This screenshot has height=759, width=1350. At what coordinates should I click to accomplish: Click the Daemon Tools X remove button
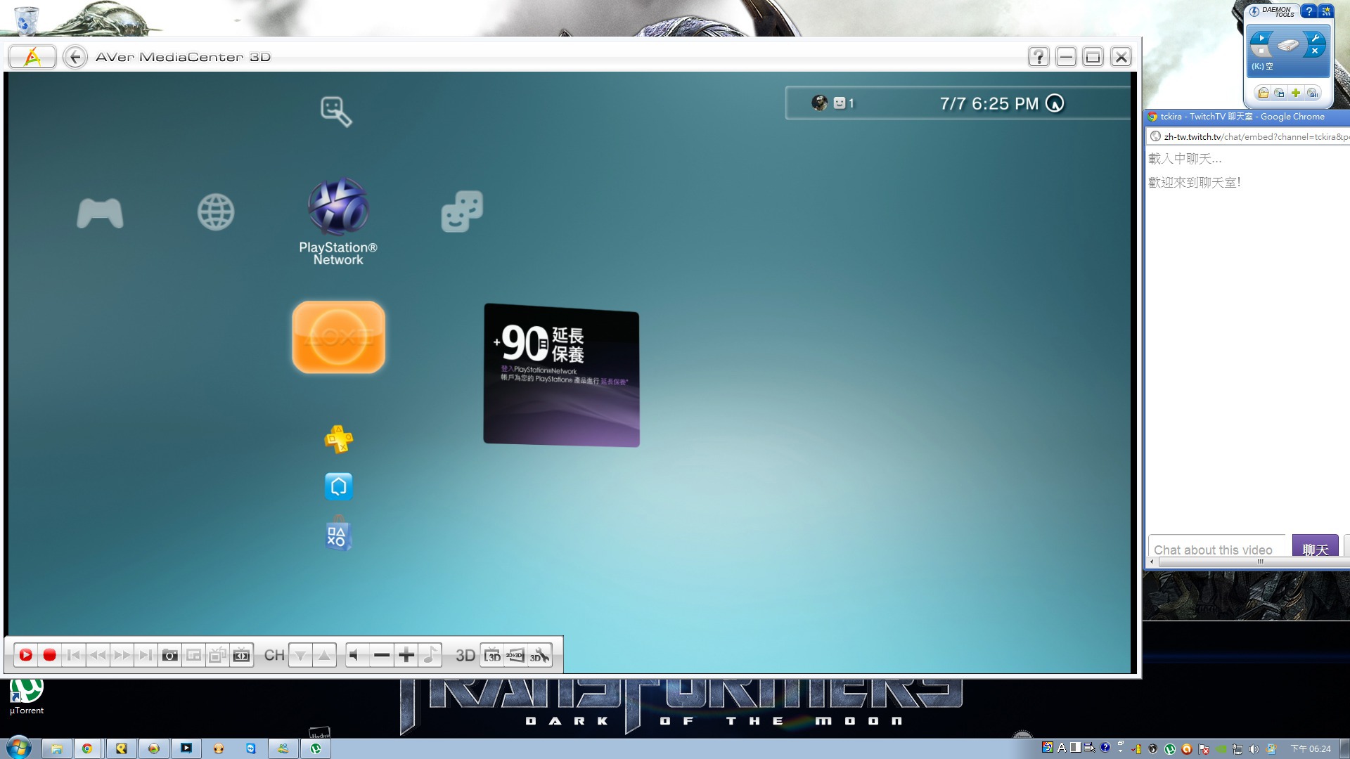(1315, 51)
